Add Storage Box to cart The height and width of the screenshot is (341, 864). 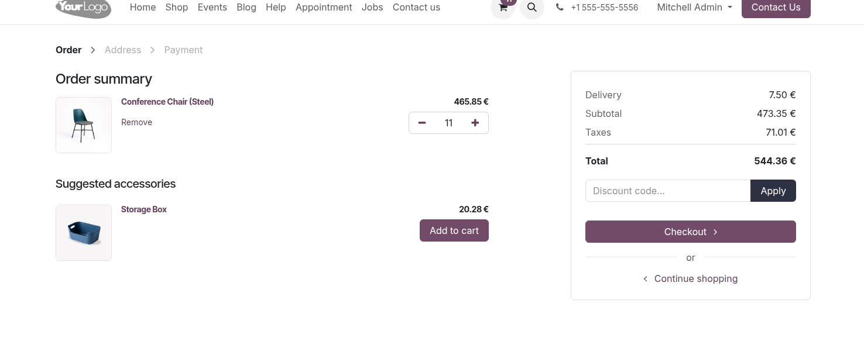454,230
